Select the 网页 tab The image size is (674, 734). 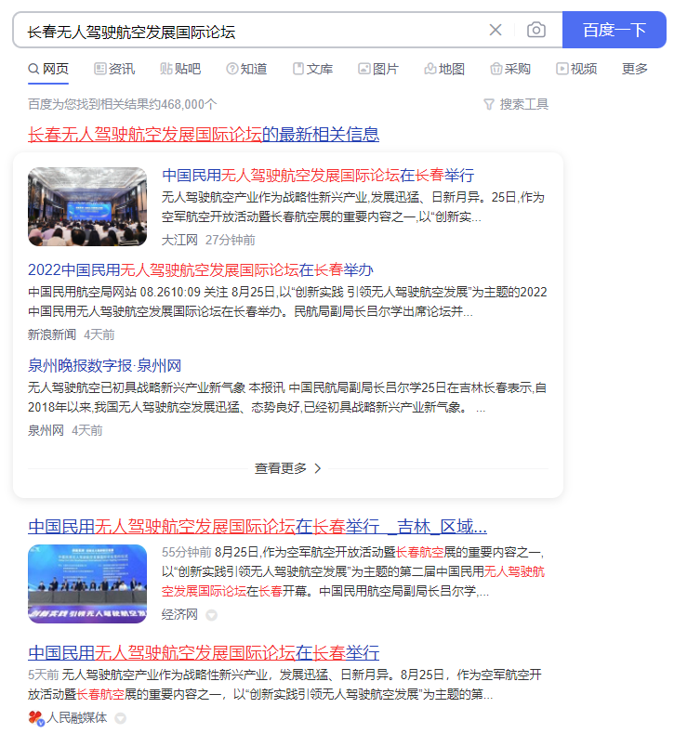48,70
